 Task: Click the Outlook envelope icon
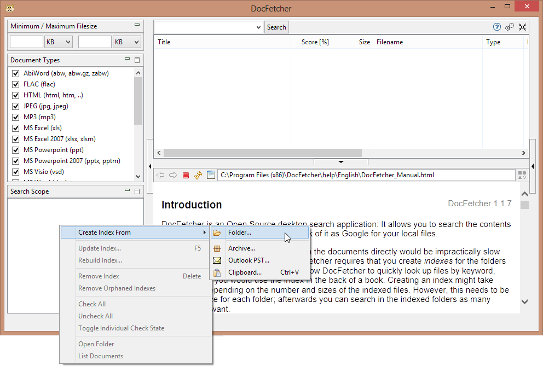[x=217, y=260]
